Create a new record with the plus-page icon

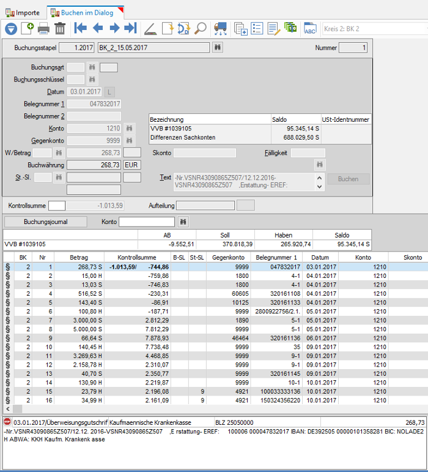point(28,29)
